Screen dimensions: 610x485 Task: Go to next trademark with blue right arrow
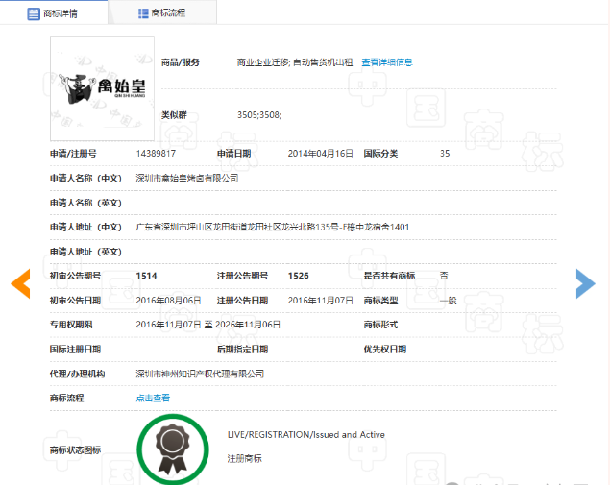(585, 282)
